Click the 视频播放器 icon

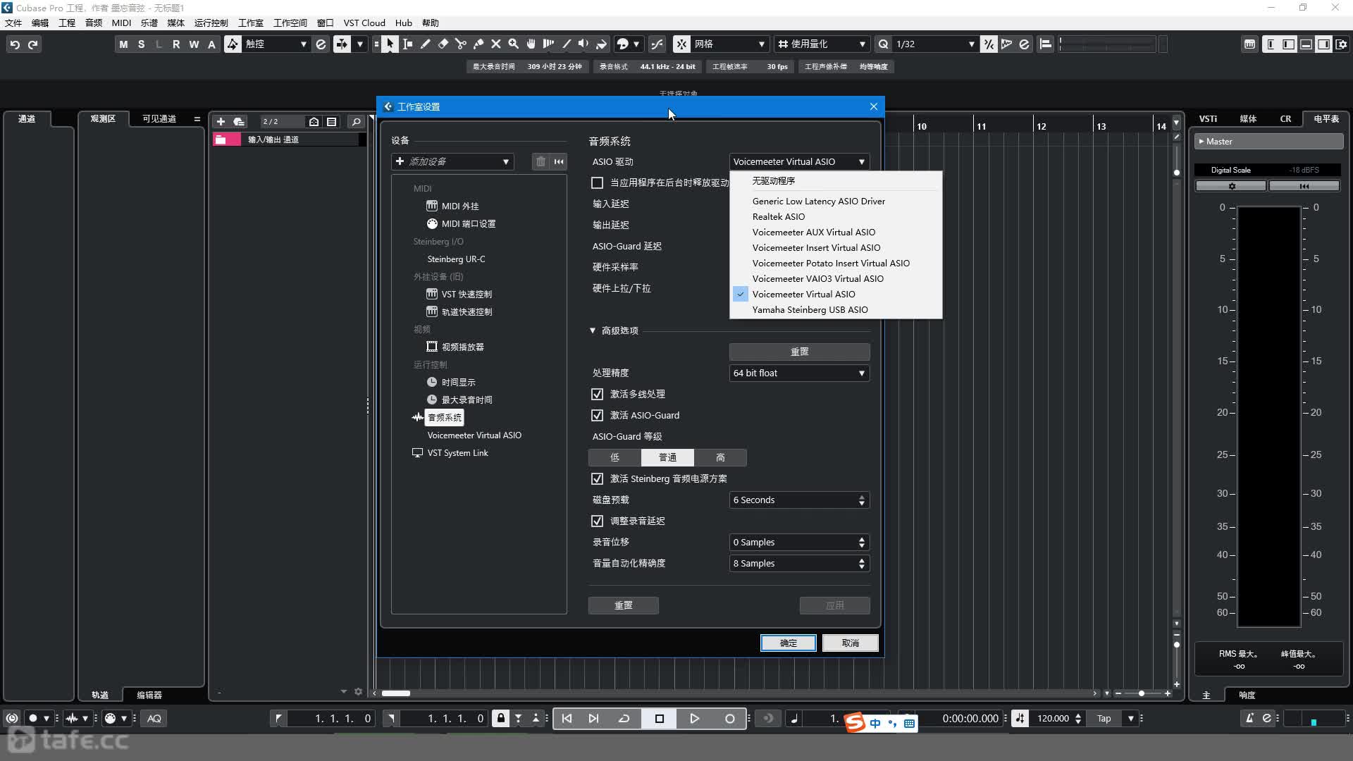click(x=431, y=346)
